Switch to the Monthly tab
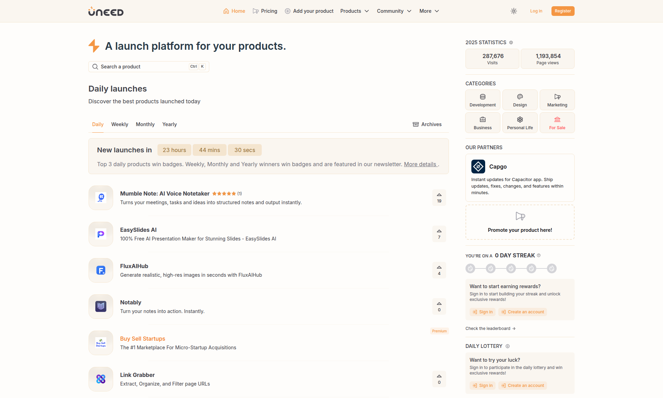663x398 pixels. (145, 124)
